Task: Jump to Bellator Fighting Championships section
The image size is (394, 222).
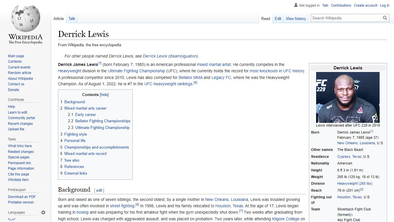Action: point(103,121)
